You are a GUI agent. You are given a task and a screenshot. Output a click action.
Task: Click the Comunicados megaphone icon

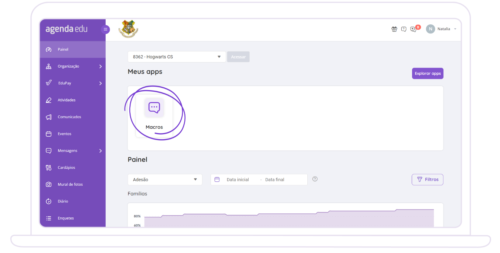click(49, 117)
